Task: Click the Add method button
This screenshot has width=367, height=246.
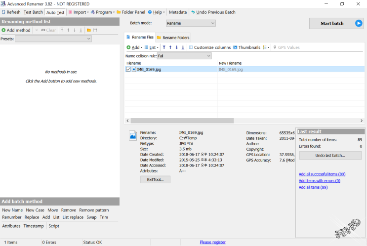Action: (16, 30)
